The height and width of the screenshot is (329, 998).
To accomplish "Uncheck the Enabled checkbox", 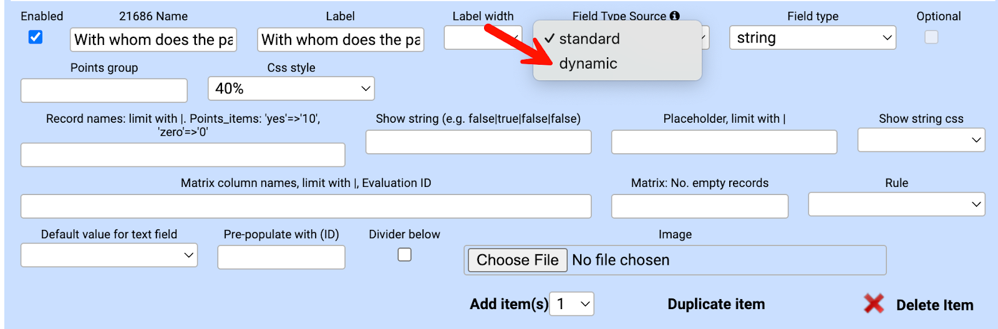I will click(x=36, y=37).
